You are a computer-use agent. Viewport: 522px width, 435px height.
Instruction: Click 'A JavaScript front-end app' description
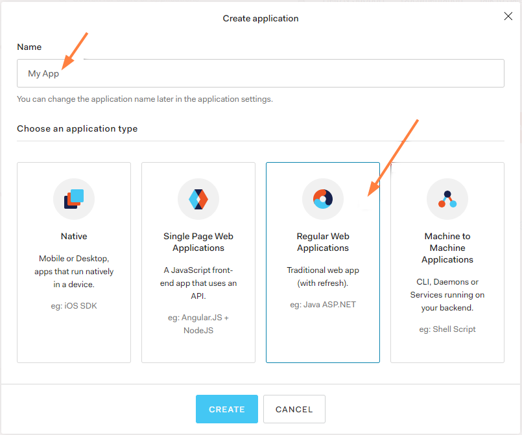(x=198, y=283)
